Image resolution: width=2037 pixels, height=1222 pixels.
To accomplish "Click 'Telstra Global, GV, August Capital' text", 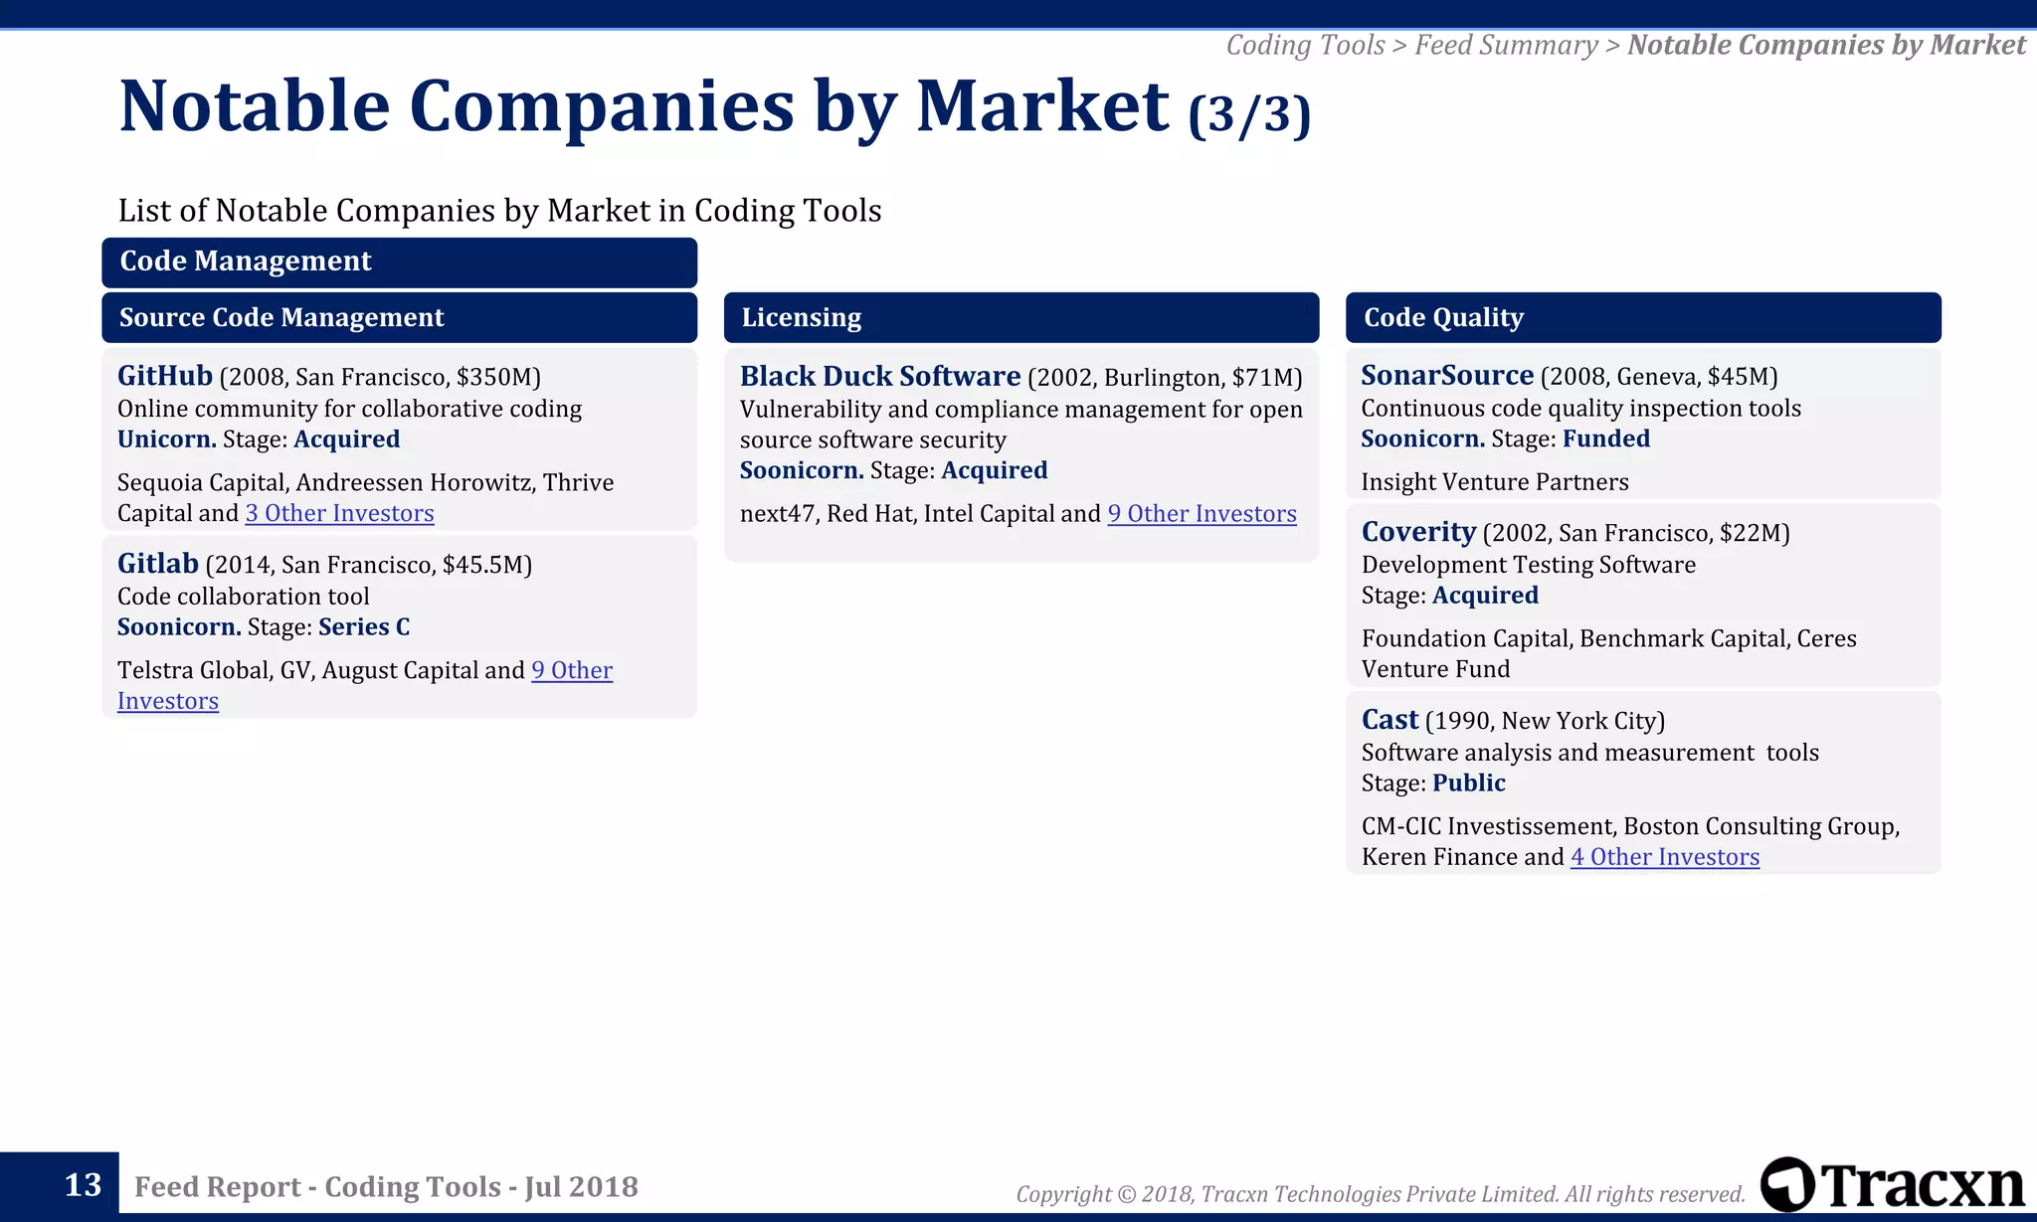I will click(297, 670).
